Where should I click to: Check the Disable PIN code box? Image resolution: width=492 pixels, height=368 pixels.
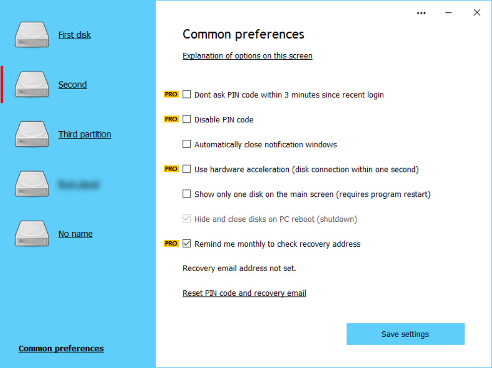click(x=187, y=119)
